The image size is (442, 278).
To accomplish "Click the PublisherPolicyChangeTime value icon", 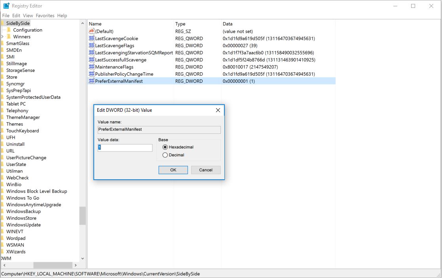I will 91,74.
